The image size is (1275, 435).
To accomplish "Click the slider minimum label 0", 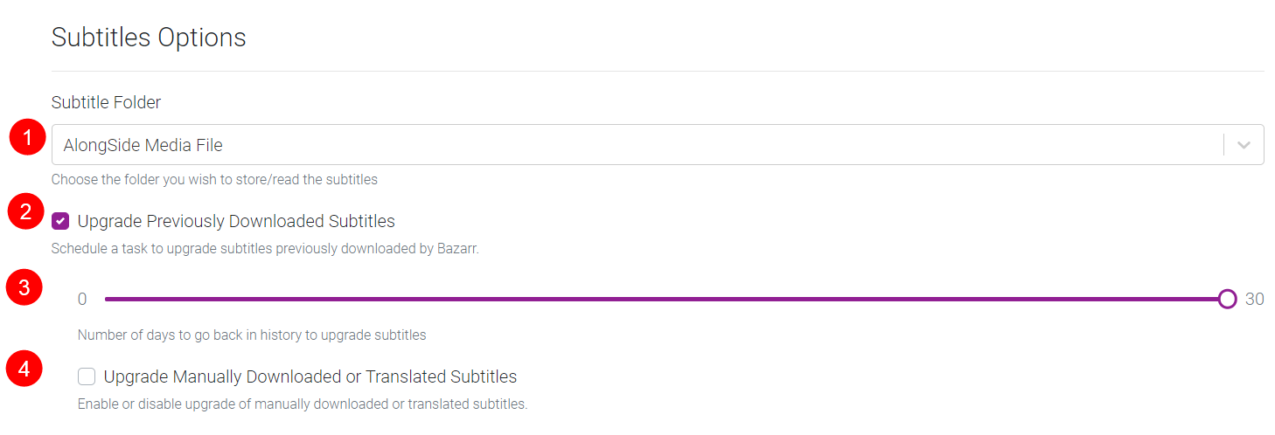I will pos(82,299).
